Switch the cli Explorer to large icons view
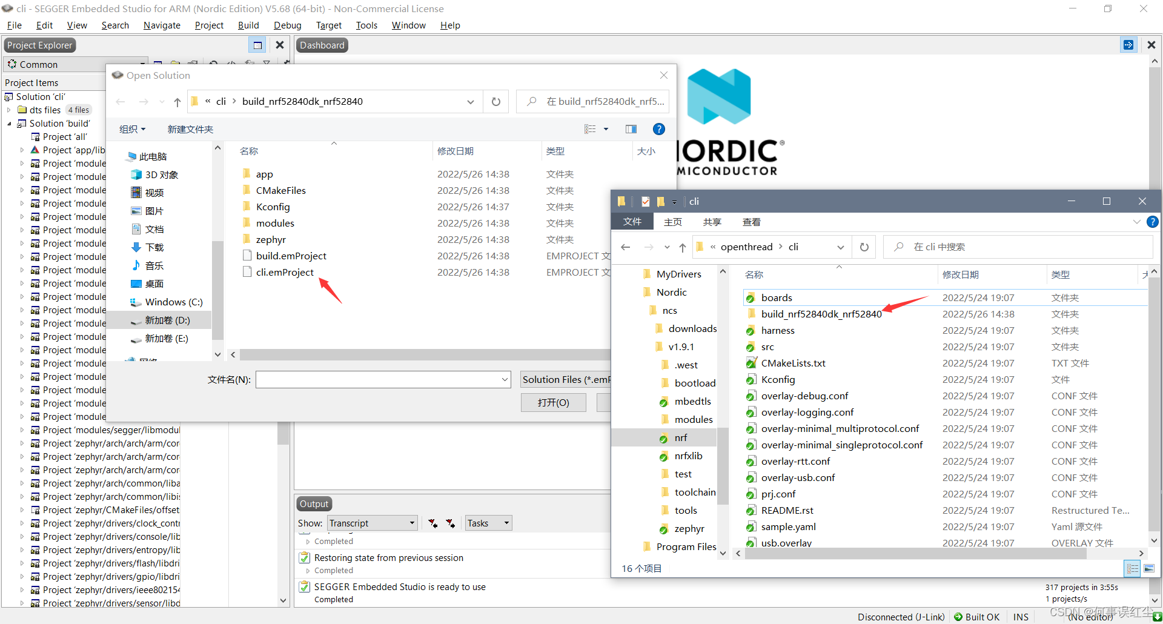1163x624 pixels. pyautogui.click(x=1149, y=568)
